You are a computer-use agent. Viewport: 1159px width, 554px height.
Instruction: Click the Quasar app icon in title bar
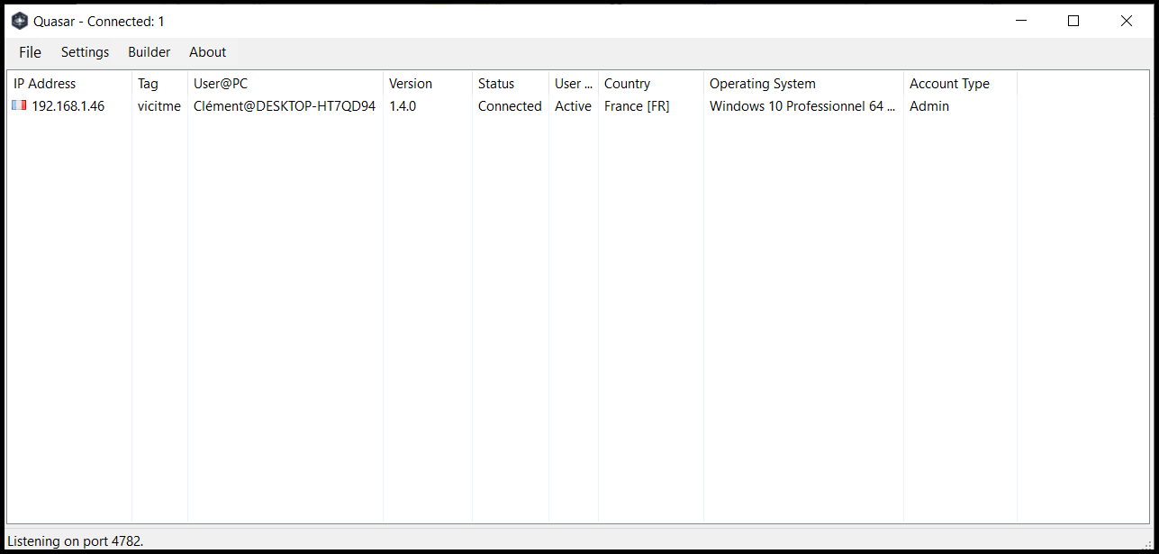click(19, 22)
